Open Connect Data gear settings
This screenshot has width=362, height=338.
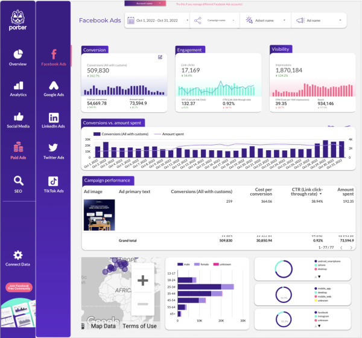click(x=17, y=255)
